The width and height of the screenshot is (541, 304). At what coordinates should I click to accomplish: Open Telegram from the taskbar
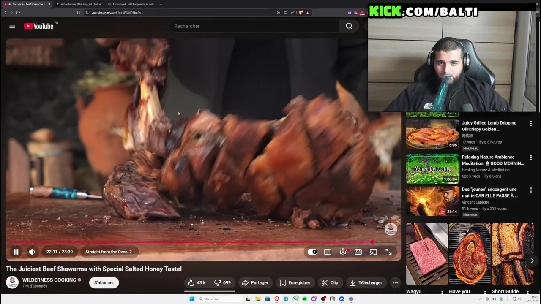[x=286, y=299]
